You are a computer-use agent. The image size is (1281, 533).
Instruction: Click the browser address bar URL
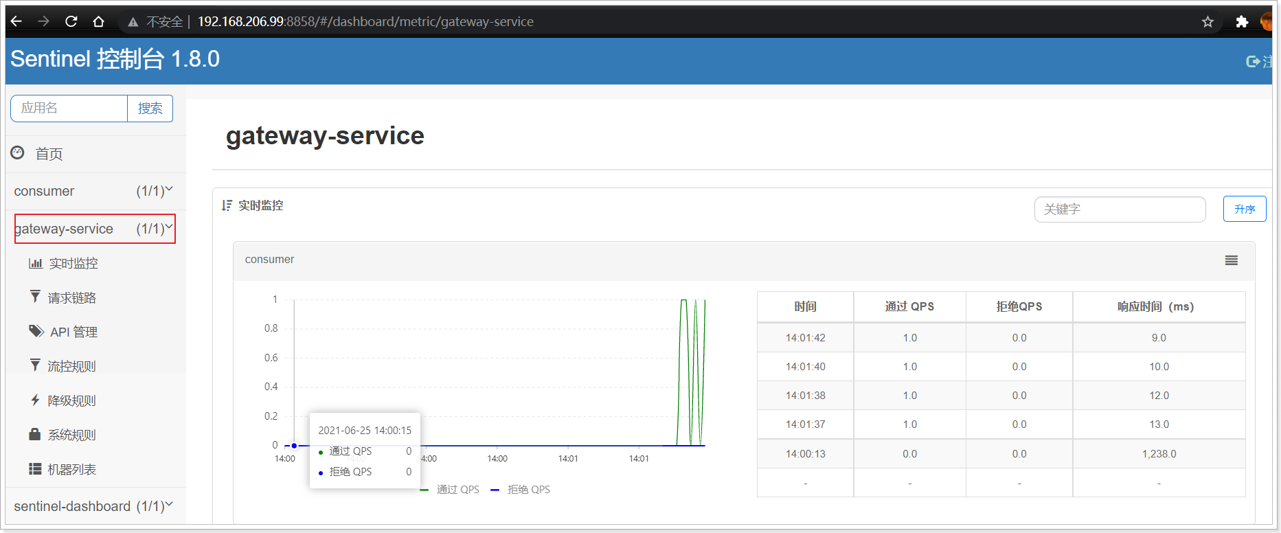click(x=365, y=21)
